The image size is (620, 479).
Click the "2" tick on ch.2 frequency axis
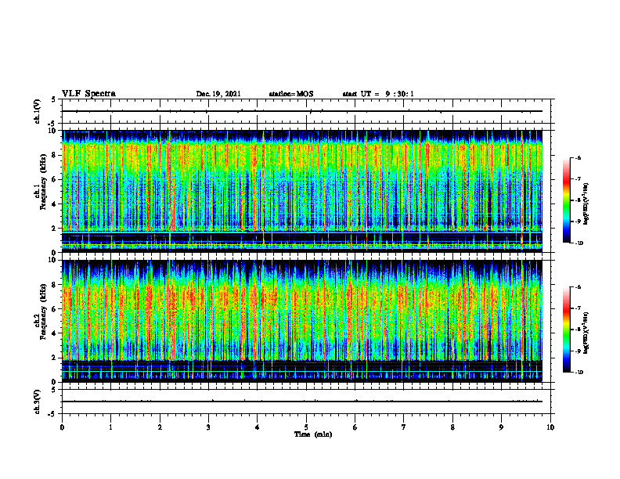pos(54,358)
